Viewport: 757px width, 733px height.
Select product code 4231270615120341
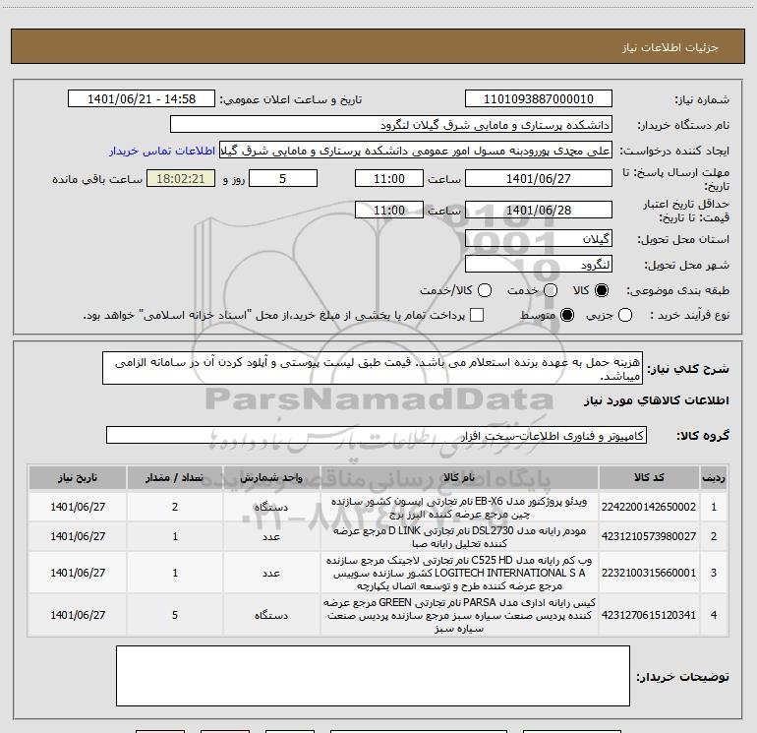[649, 615]
